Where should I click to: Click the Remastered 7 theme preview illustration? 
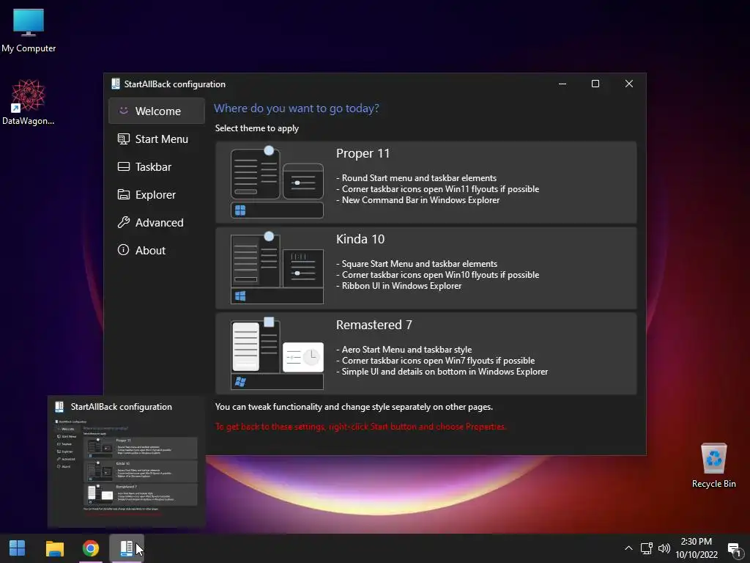[277, 354]
